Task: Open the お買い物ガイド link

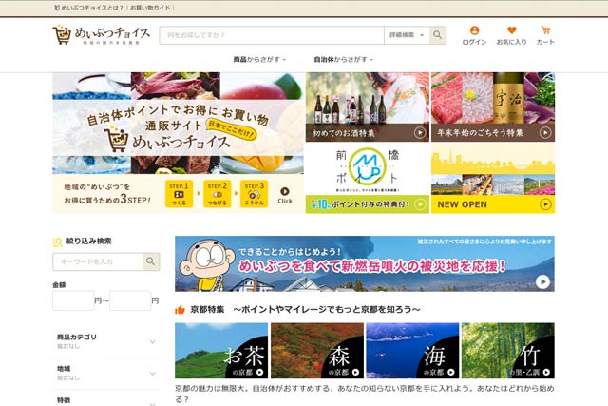Action: (x=150, y=8)
